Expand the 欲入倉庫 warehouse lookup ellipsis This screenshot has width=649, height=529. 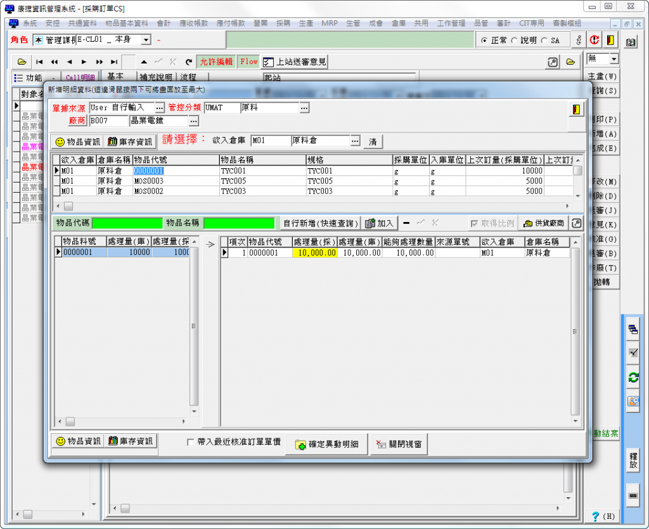click(x=355, y=141)
